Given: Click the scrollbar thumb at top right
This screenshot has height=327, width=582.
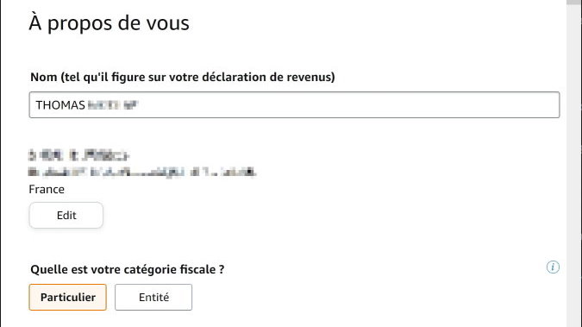Looking at the screenshot, I should (x=574, y=3).
